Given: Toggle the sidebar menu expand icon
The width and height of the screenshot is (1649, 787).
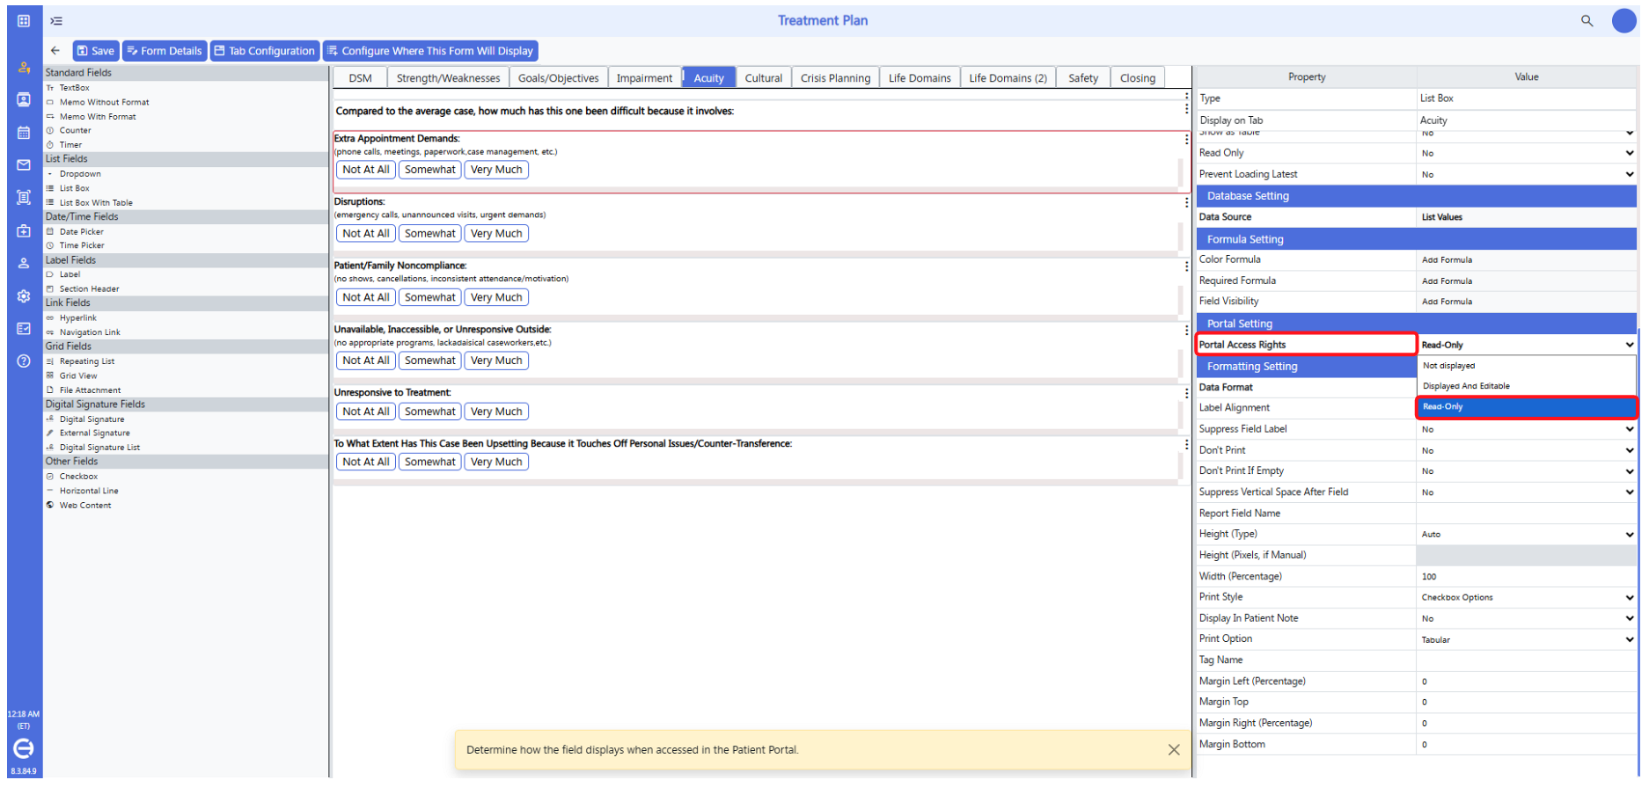Looking at the screenshot, I should (x=56, y=20).
